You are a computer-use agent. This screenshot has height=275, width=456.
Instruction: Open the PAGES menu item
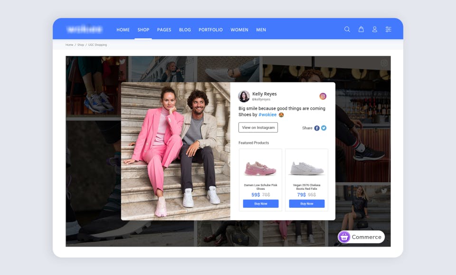coord(164,30)
